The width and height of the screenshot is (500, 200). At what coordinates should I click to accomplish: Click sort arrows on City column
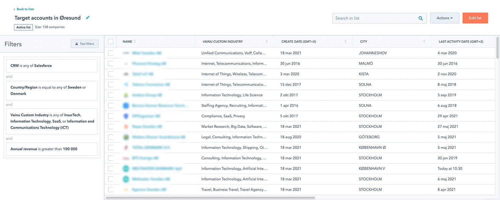click(424, 42)
